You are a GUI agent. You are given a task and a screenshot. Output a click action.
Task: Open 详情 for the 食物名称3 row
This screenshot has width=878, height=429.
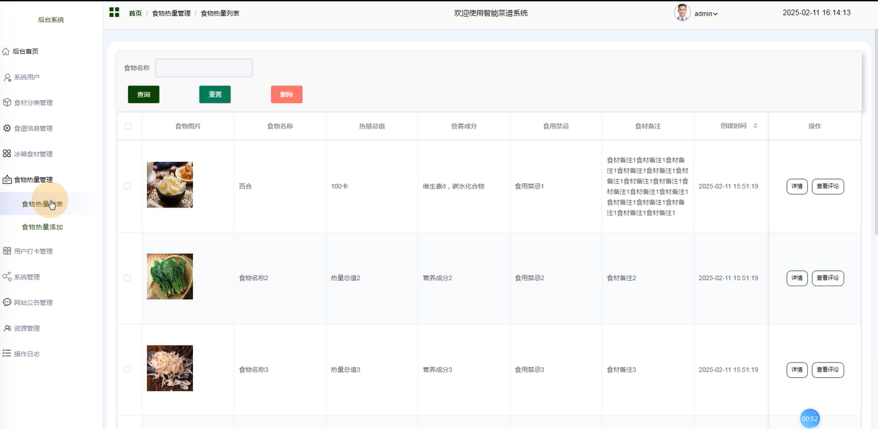[x=797, y=370]
